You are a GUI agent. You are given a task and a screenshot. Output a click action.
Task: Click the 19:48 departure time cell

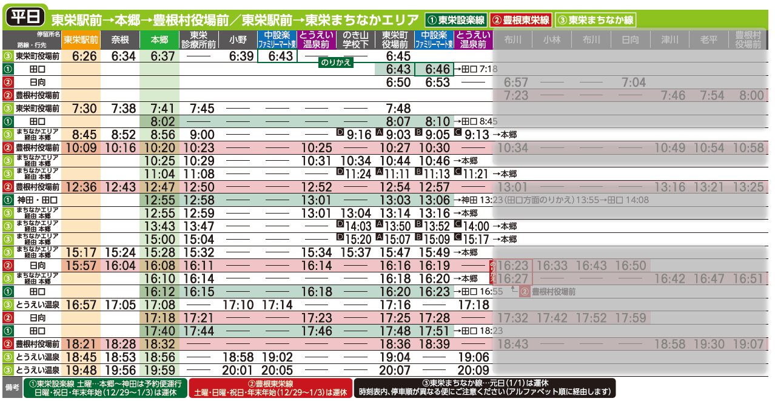pyautogui.click(x=81, y=370)
